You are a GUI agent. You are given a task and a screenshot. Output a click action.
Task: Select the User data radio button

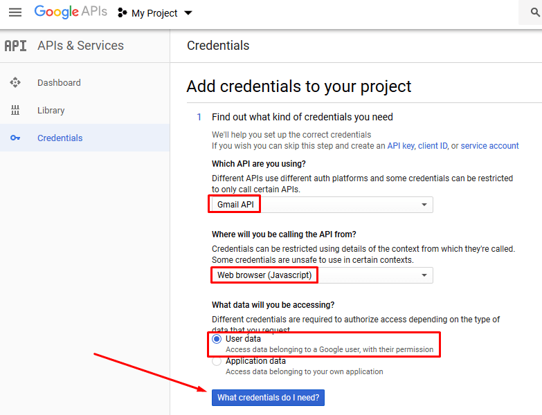point(217,339)
